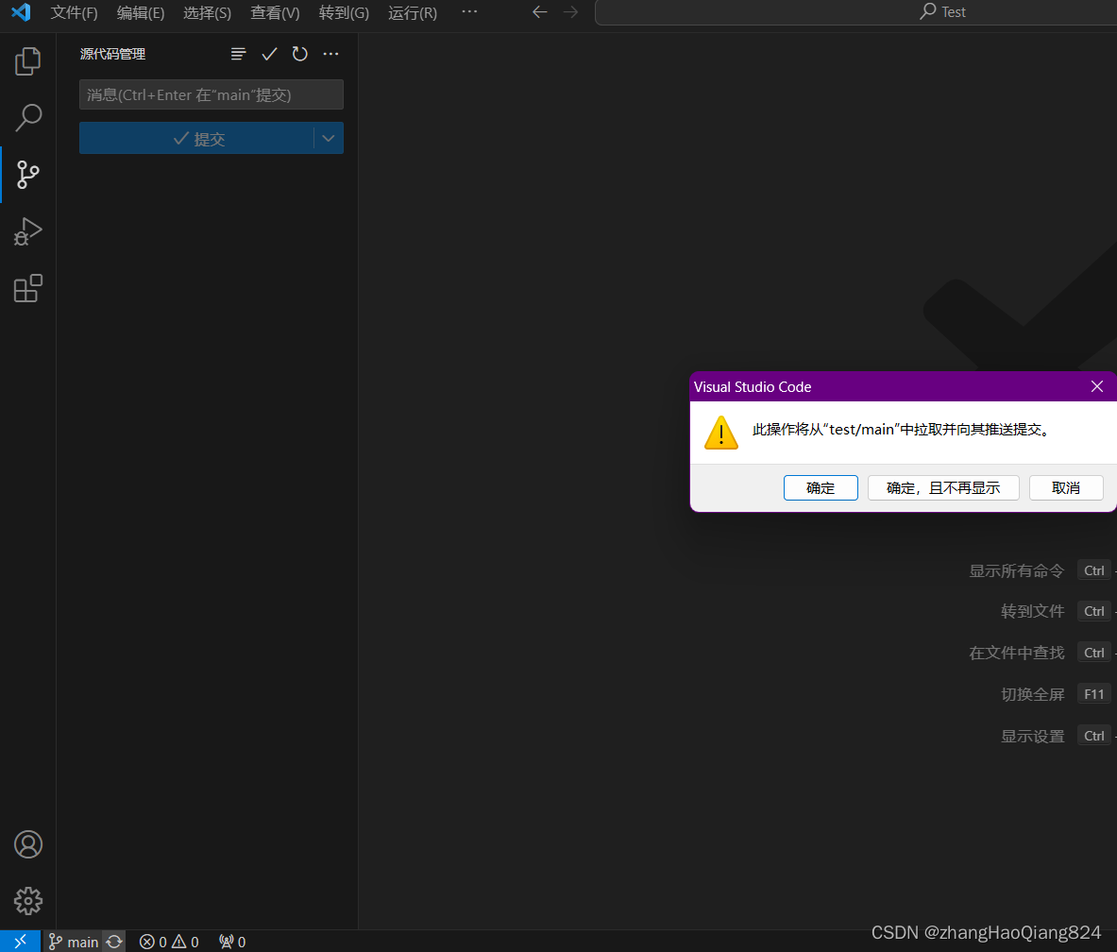
Task: Click the 转到文件 shortcut hint
Action: tap(1033, 611)
